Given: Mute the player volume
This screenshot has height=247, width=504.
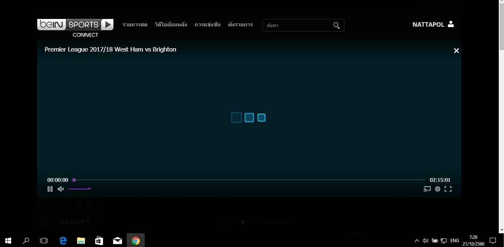Looking at the screenshot, I should tap(61, 189).
